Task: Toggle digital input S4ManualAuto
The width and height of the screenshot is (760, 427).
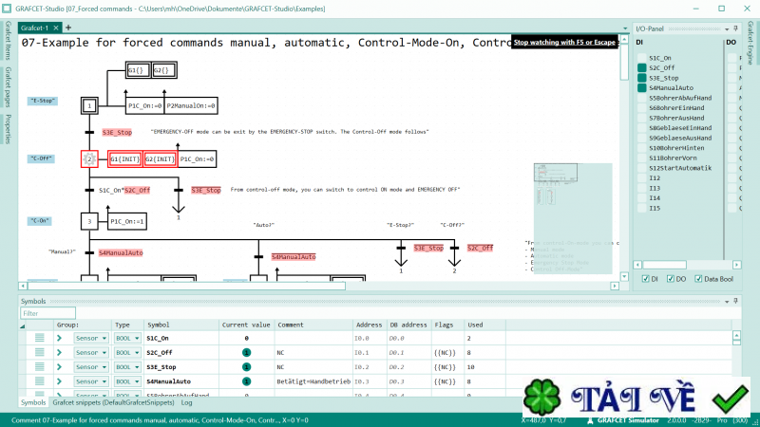Action: pos(642,87)
